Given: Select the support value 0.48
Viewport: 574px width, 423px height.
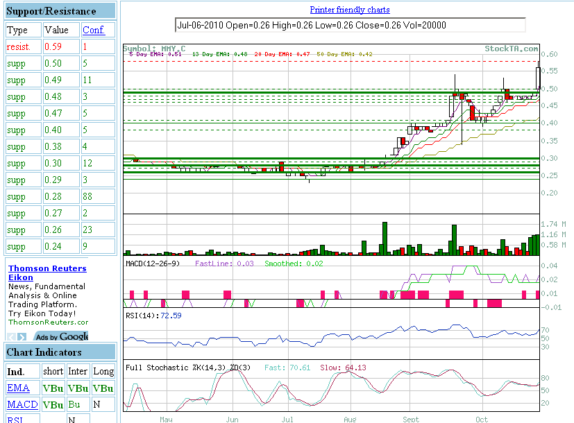Looking at the screenshot, I should pyautogui.click(x=61, y=96).
